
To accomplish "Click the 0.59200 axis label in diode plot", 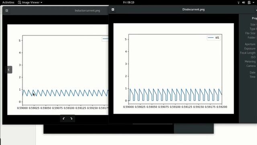I will (x=222, y=107).
